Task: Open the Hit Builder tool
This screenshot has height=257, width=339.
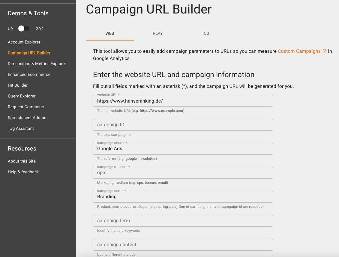Action: pos(18,85)
